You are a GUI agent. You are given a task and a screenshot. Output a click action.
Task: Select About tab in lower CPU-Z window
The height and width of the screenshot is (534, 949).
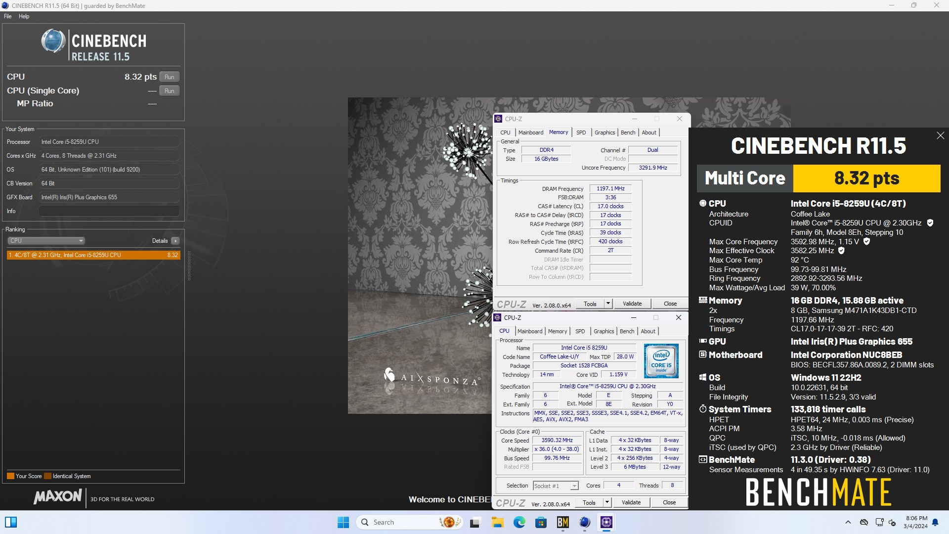tap(648, 331)
